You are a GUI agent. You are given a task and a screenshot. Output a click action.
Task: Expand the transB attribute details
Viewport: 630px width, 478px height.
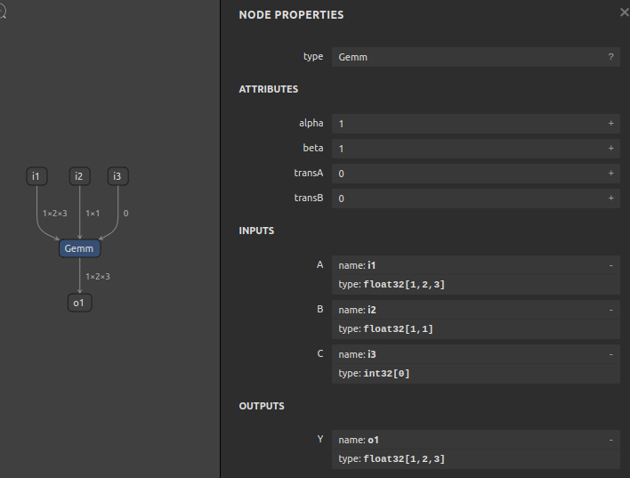[610, 198]
